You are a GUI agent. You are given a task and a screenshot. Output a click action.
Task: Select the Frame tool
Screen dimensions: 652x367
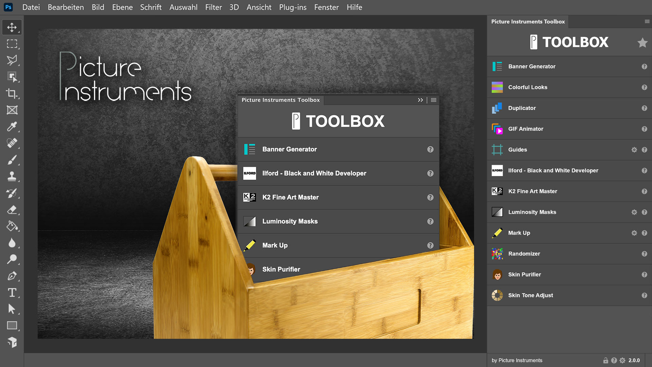pyautogui.click(x=12, y=110)
